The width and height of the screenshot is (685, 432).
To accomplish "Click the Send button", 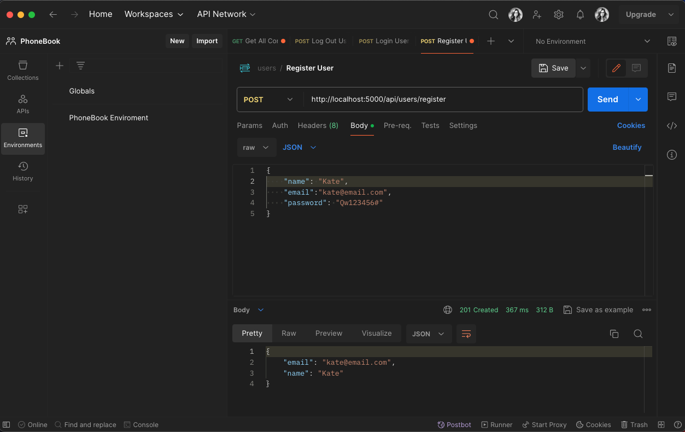I will 608,100.
